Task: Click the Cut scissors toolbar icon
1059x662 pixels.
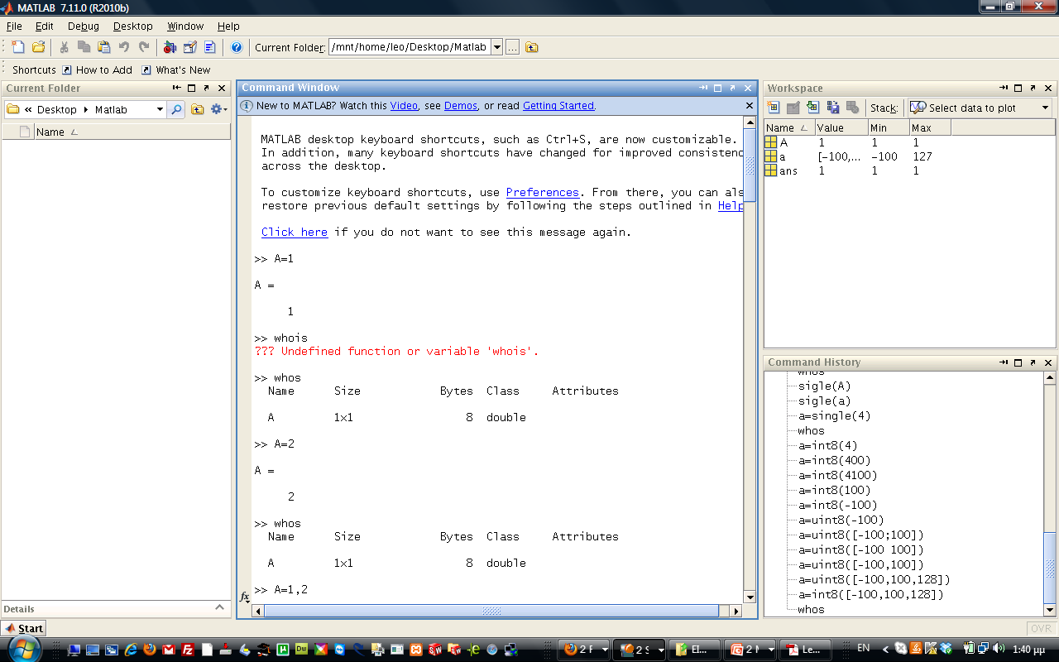Action: 65,47
